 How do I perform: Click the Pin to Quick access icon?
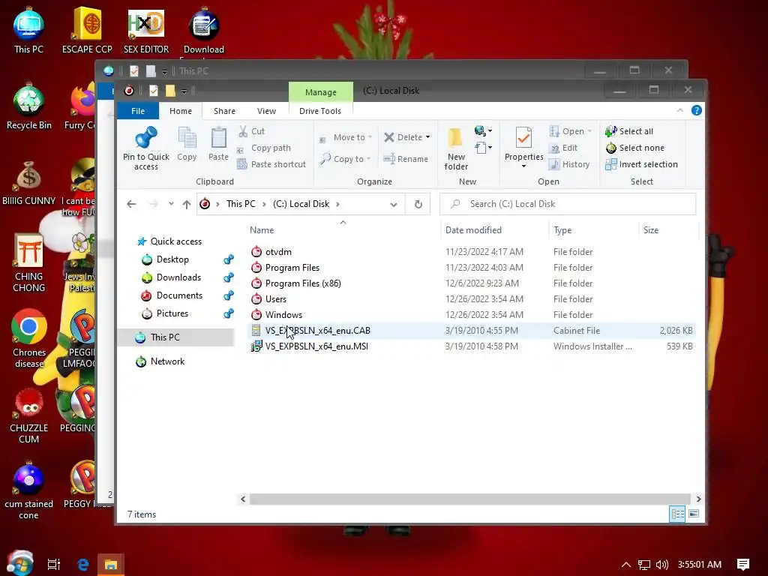146,138
